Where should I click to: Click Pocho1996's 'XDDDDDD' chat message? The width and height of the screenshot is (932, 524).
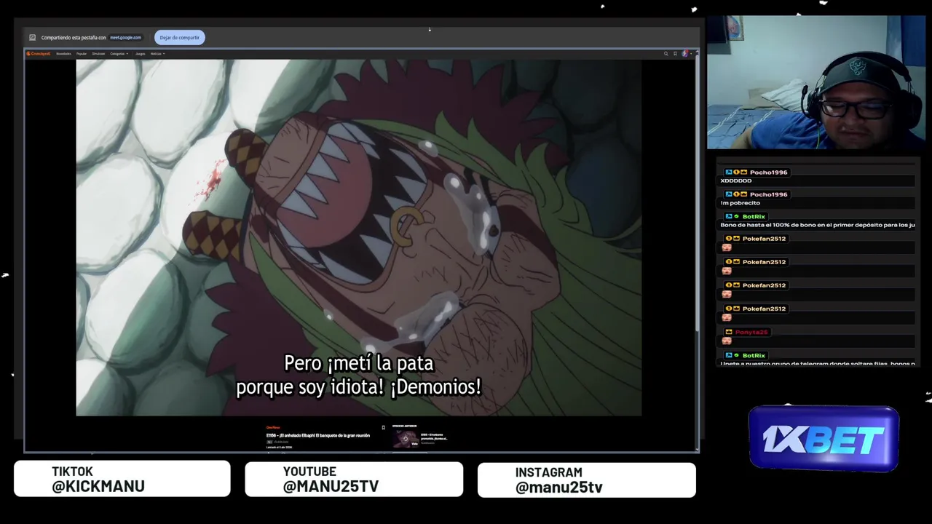point(735,180)
